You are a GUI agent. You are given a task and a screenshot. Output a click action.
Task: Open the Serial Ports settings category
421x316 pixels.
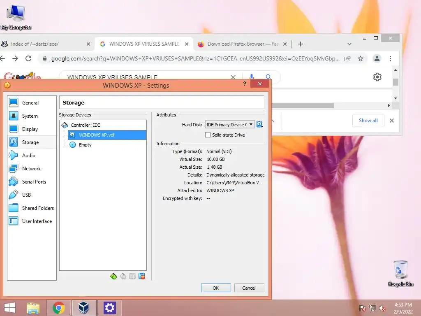click(32, 181)
